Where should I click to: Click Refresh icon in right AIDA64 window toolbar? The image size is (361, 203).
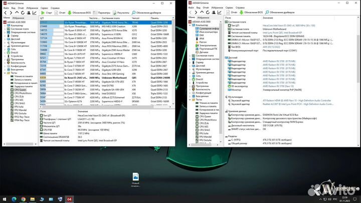tap(208, 12)
